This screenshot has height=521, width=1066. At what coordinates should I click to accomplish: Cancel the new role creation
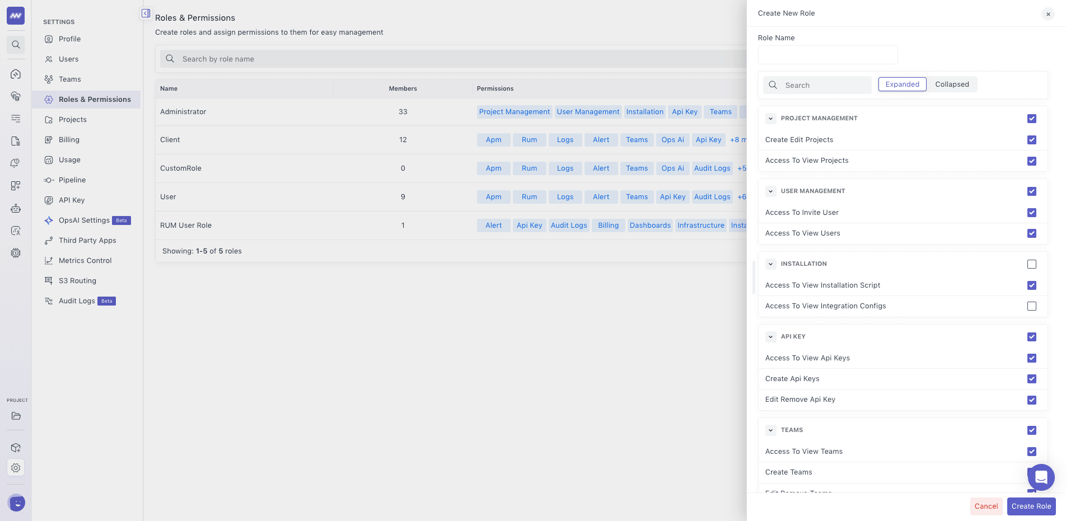pyautogui.click(x=986, y=506)
